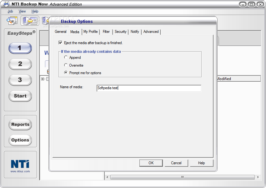
Task: Select the Append radio option
Action: coord(66,58)
